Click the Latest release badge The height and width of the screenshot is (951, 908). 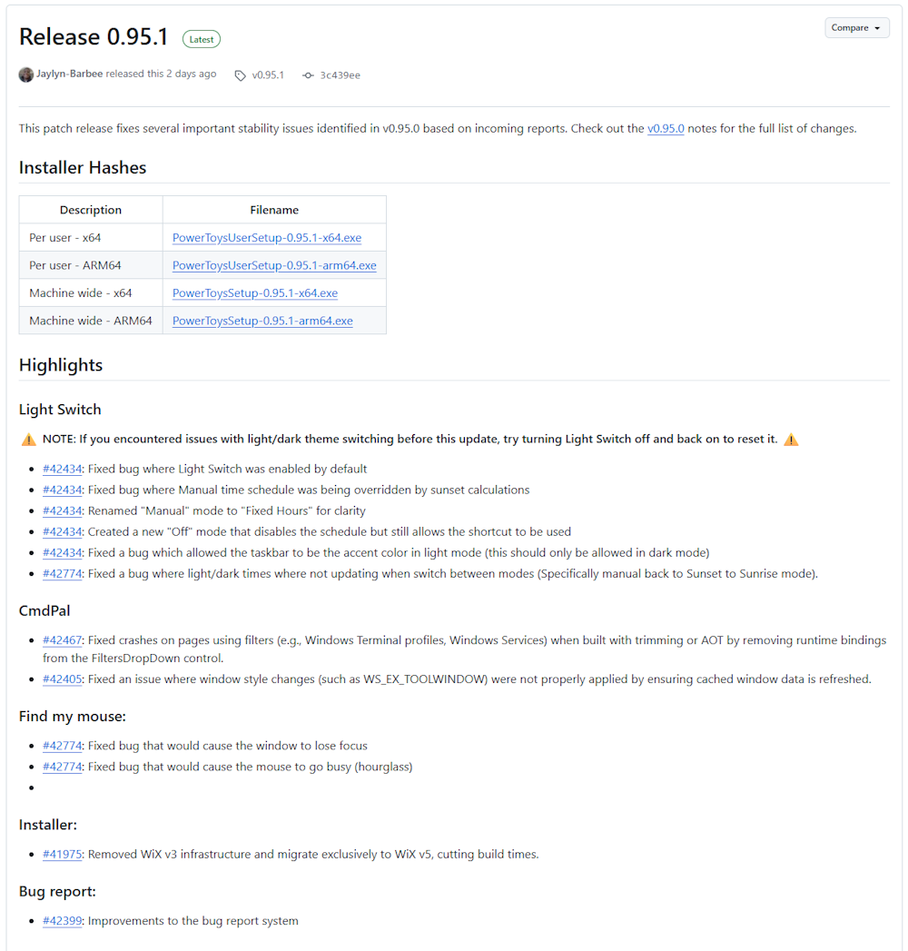pos(202,39)
